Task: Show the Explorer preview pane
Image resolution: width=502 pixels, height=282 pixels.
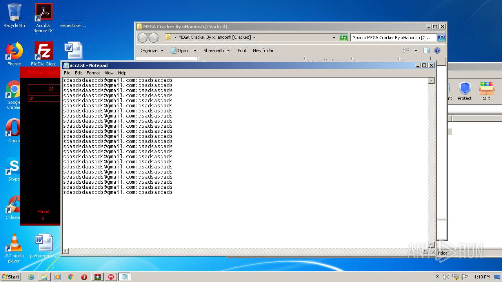Action: click(426, 51)
